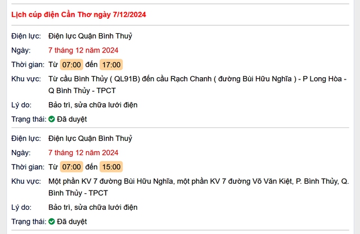
Task: Click second reason Bảo trì, sửa chữa lưới điện
Action: [93, 207]
